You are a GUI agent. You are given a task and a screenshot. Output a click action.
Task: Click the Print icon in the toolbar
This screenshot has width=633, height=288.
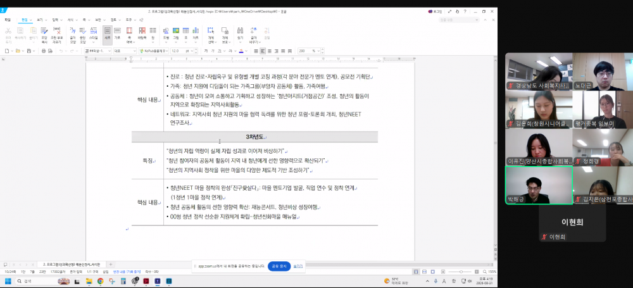(44, 51)
